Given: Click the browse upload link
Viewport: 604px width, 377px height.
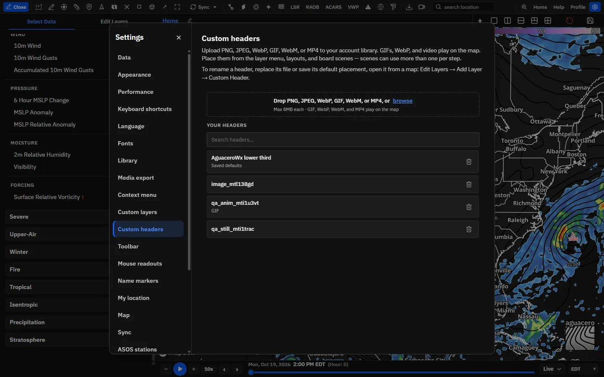Looking at the screenshot, I should coord(403,101).
